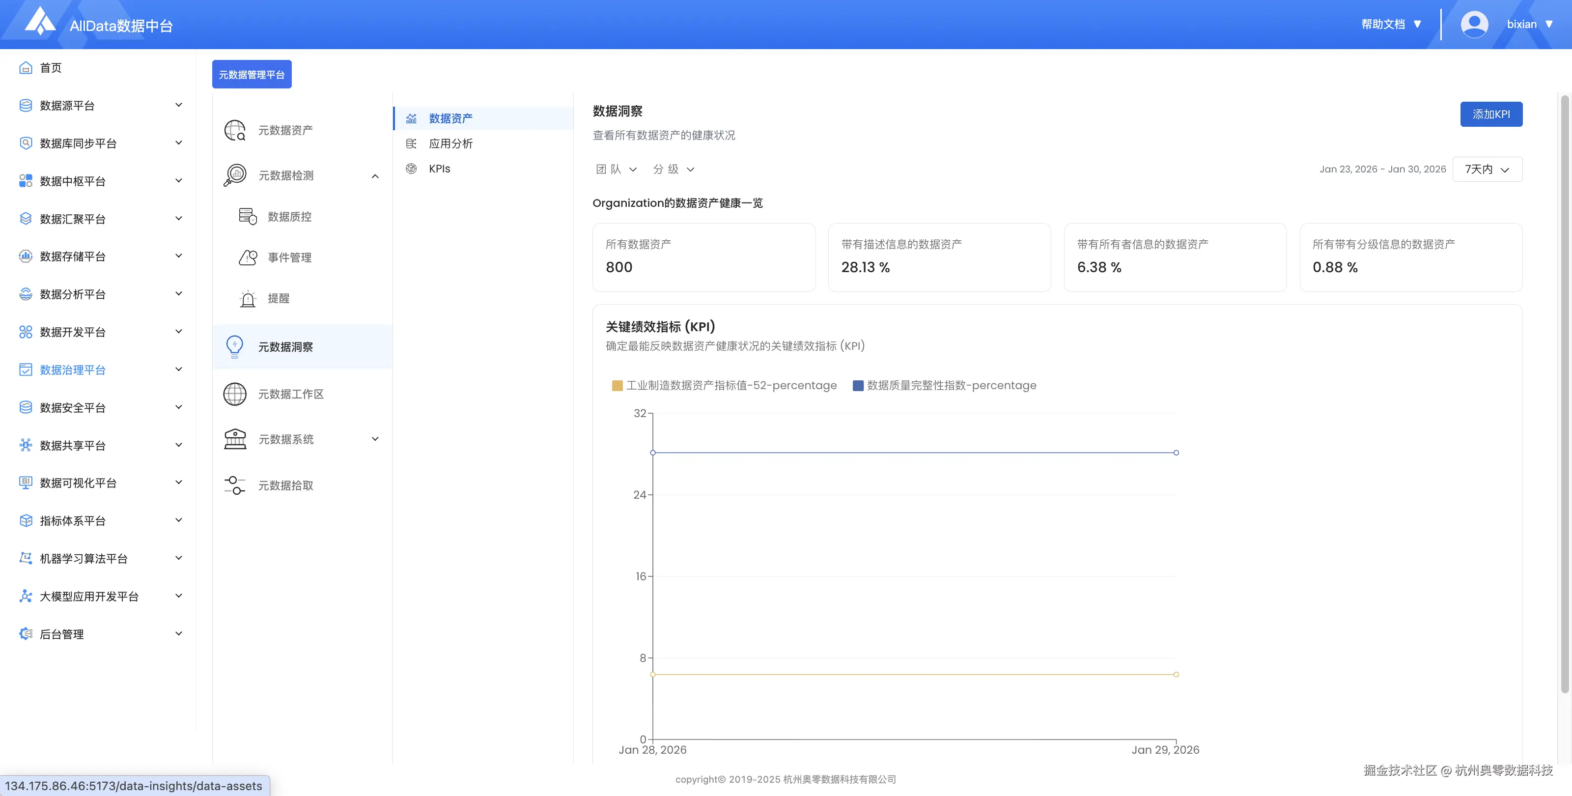
Task: Toggle 数据质量完整性指数 legend series
Action: tap(951, 385)
